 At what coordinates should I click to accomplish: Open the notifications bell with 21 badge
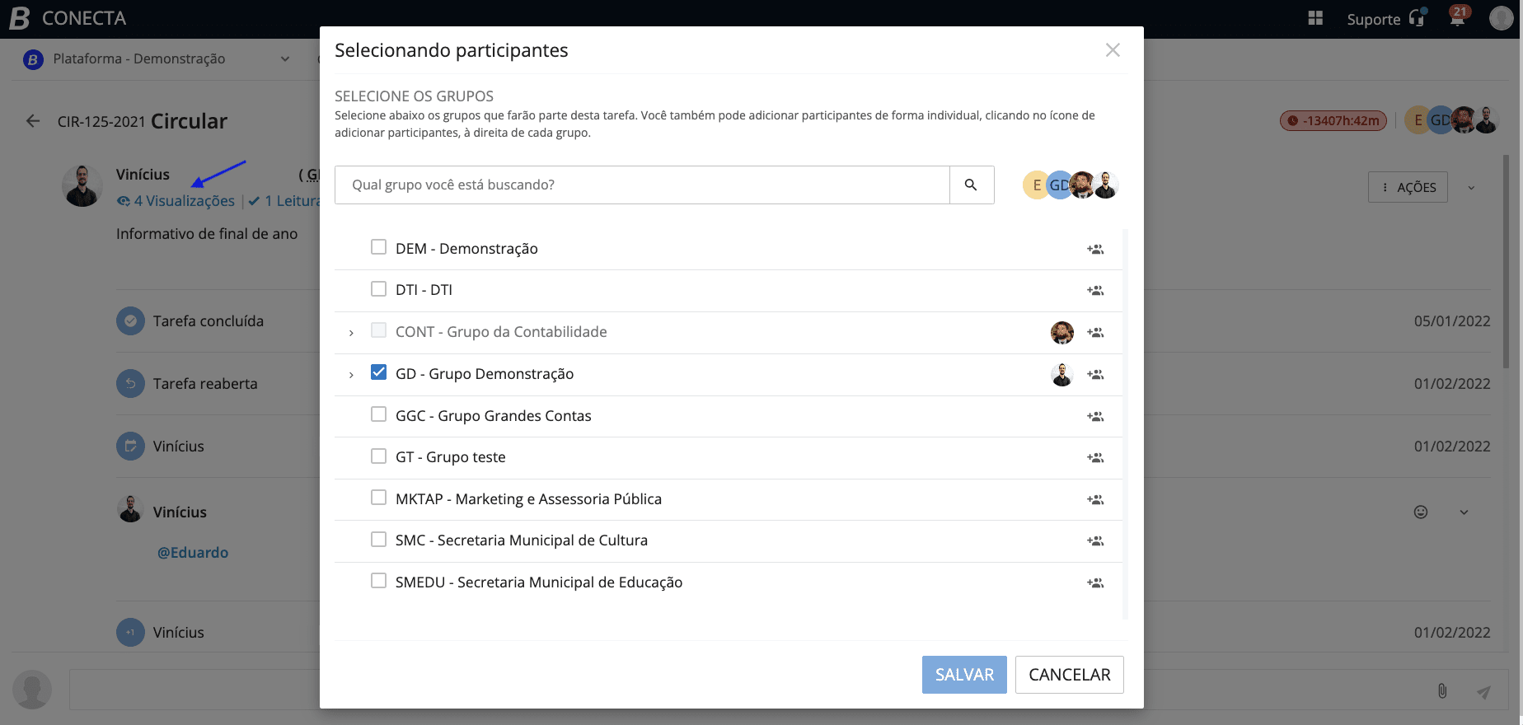pos(1457,18)
